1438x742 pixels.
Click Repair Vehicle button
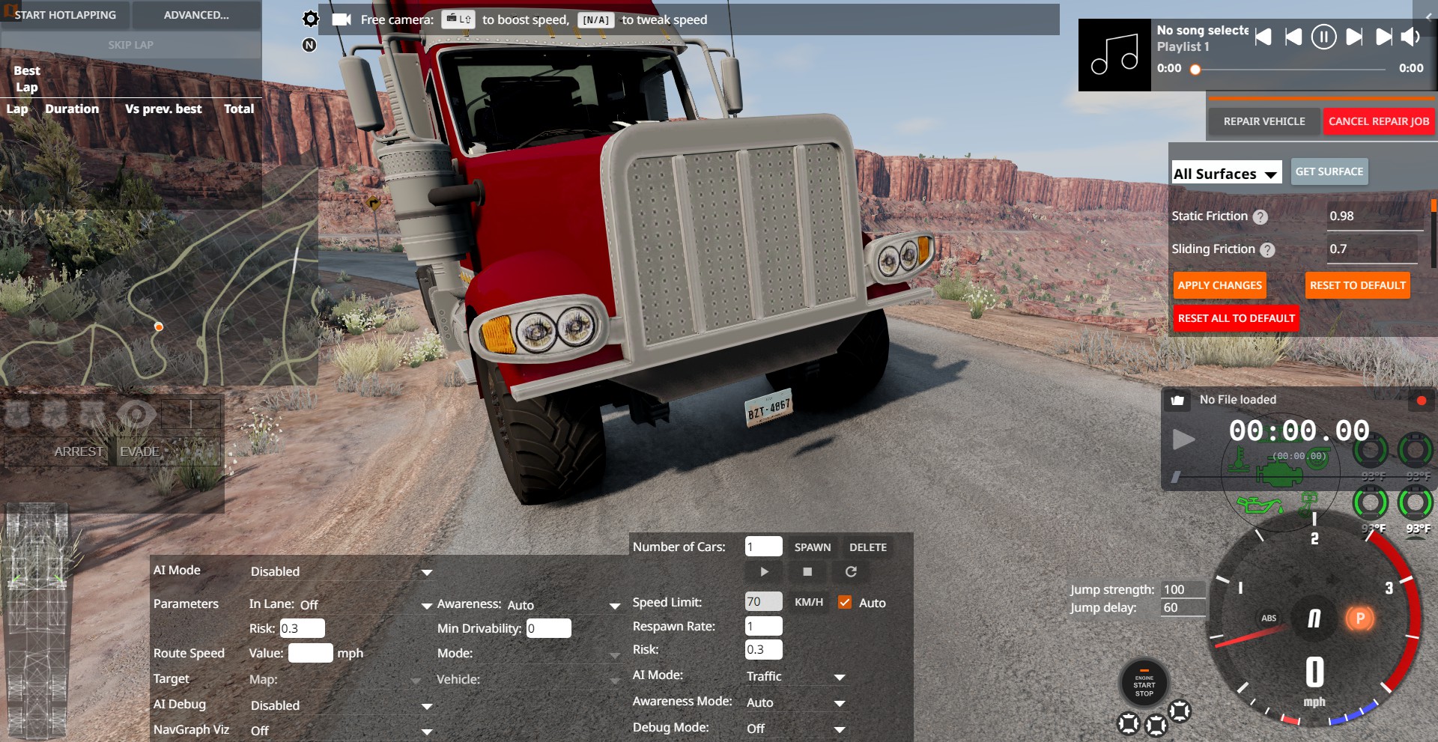point(1264,121)
